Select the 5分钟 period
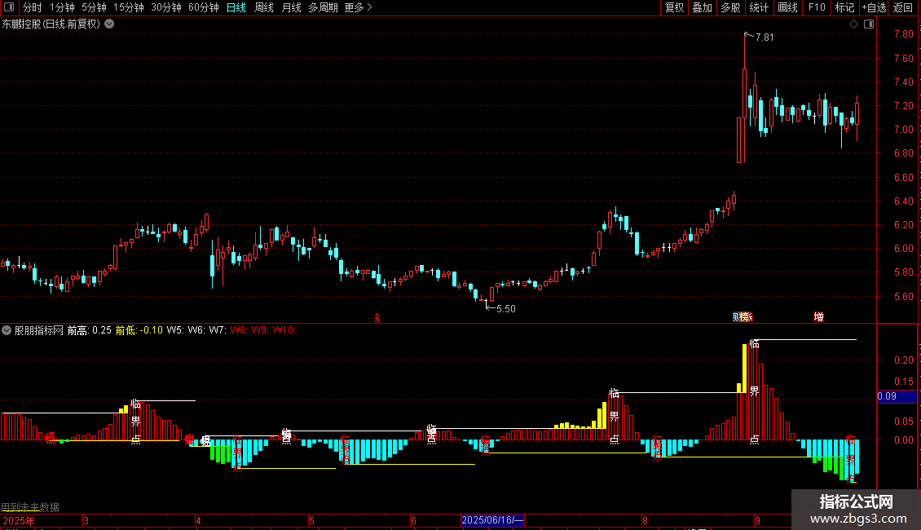This screenshot has height=530, width=921. tap(94, 7)
